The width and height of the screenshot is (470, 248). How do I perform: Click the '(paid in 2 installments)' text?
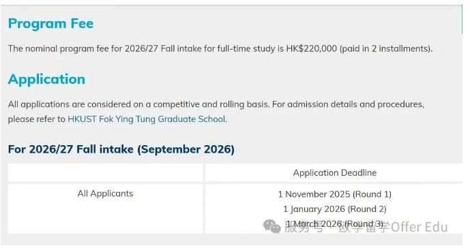(386, 48)
